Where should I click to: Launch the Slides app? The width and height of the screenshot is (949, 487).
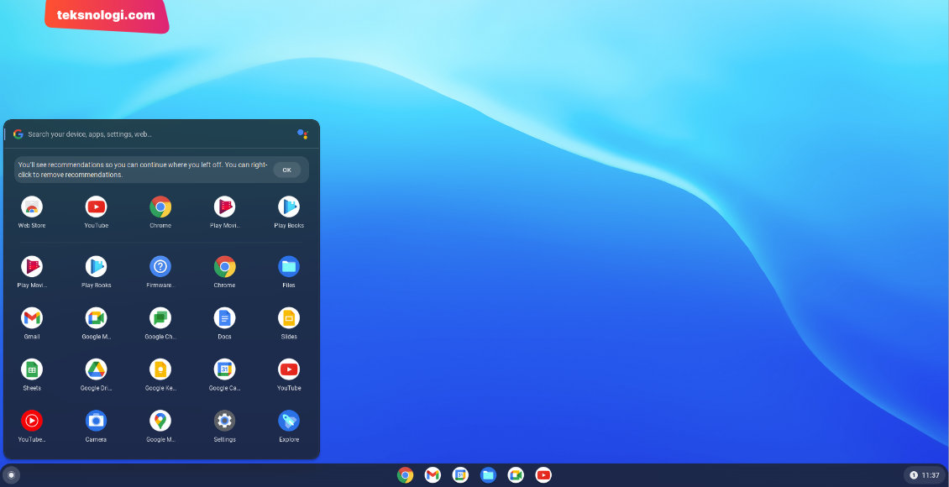[289, 318]
